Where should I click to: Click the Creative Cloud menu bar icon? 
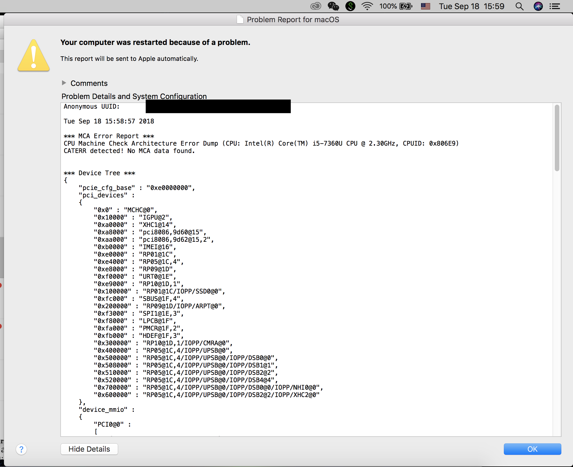(x=316, y=6)
